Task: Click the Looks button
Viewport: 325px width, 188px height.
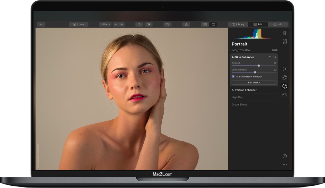Action: coord(78,24)
